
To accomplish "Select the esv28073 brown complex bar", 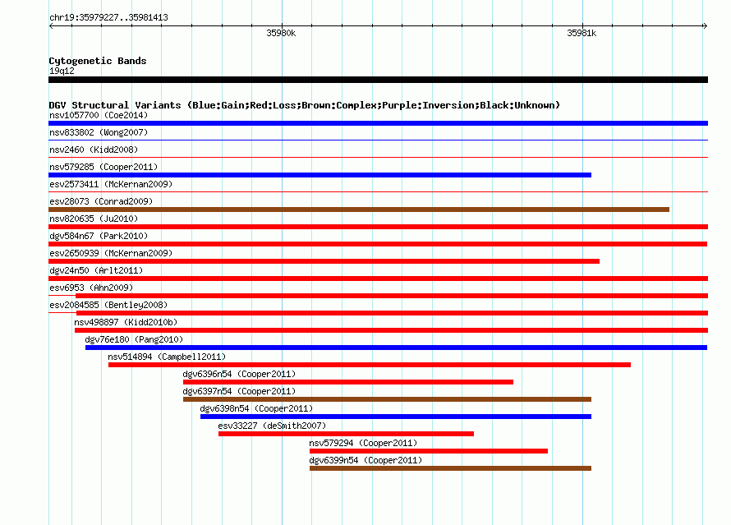I will [x=359, y=210].
